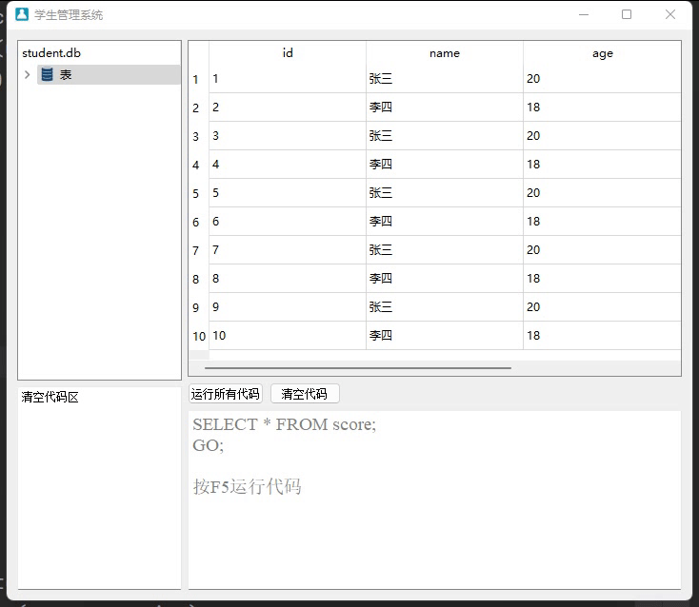699x607 pixels.
Task: Sort by the name column header
Action: 445,53
